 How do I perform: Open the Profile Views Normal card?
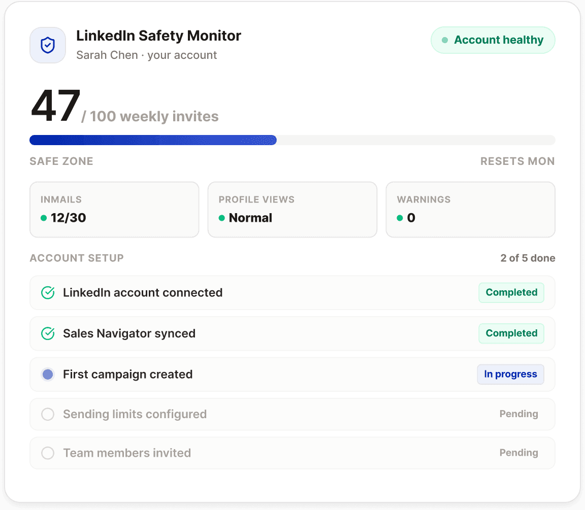coord(292,210)
